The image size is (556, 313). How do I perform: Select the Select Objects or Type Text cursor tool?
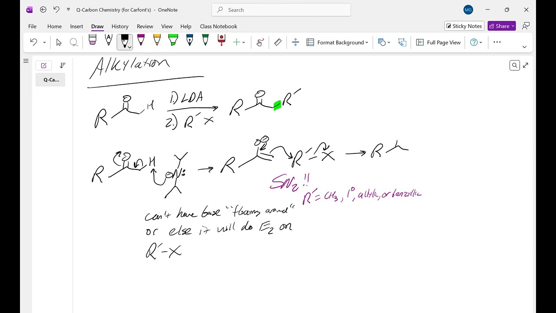coord(59,42)
